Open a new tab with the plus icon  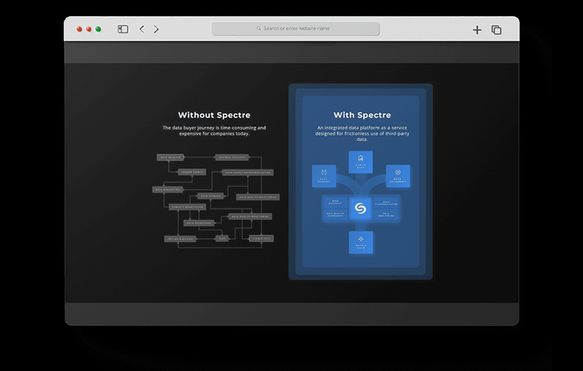pos(477,30)
